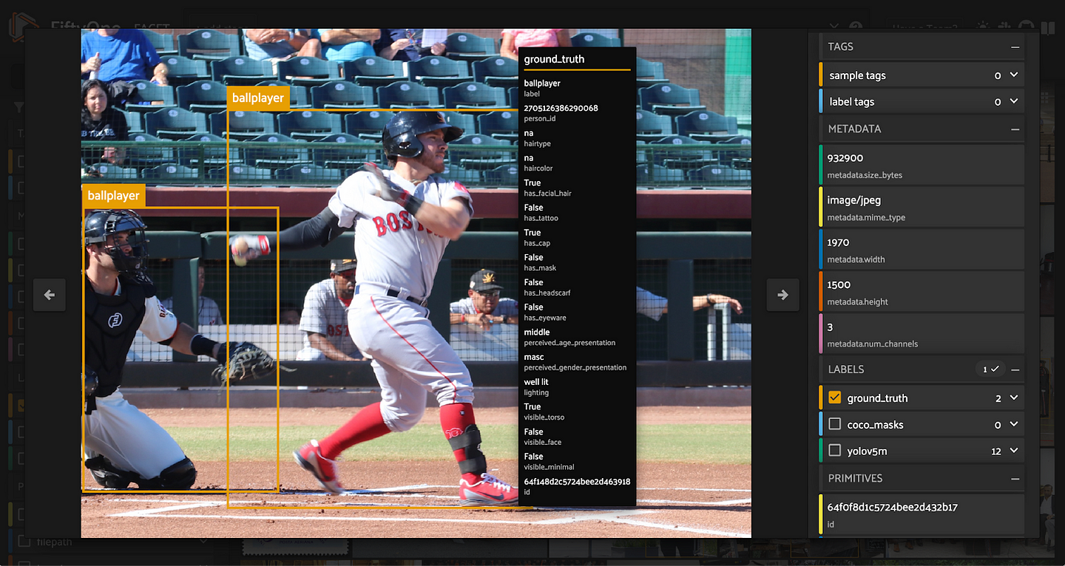Viewport: 1065px width, 566px height.
Task: Click the person_id value 2705126386290068
Action: 561,108
